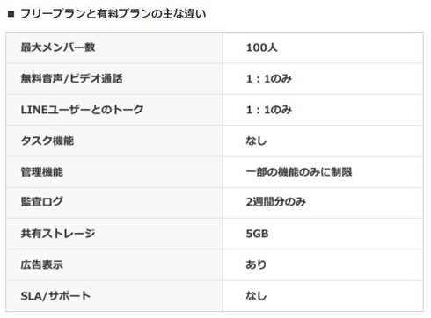Screen dimensions: 431x318
Task: Click the 1:1のみ value for voice/video calls
Action: [269, 78]
